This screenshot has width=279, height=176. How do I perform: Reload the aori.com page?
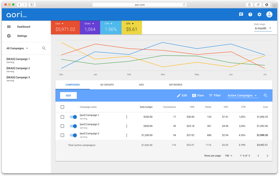[184, 5]
